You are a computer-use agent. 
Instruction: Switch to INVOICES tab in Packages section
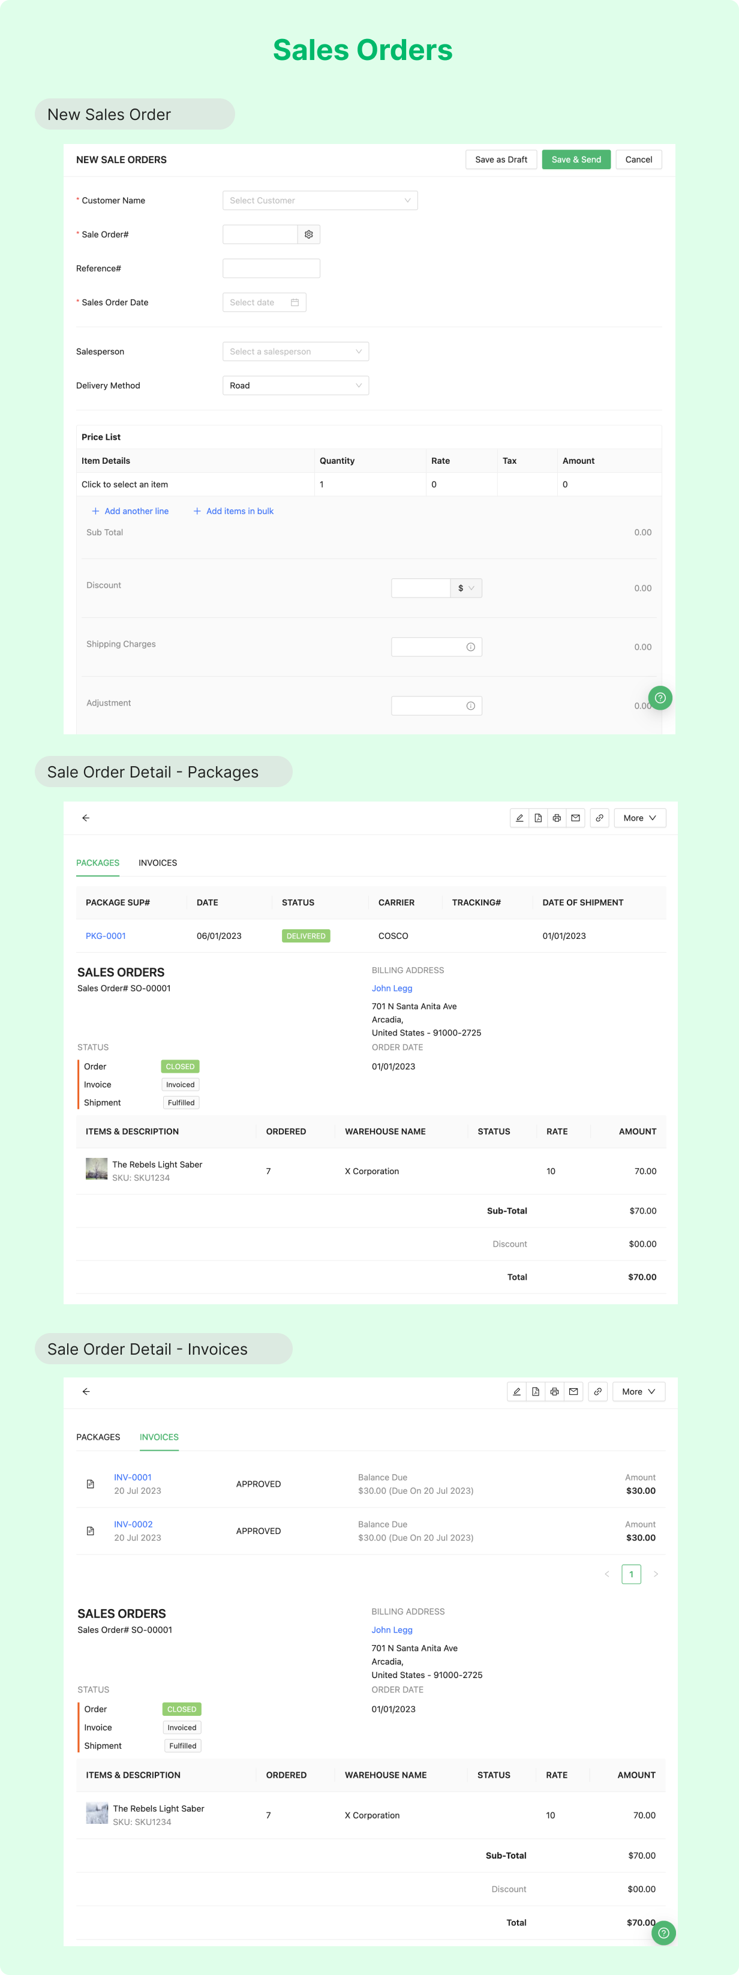(158, 863)
